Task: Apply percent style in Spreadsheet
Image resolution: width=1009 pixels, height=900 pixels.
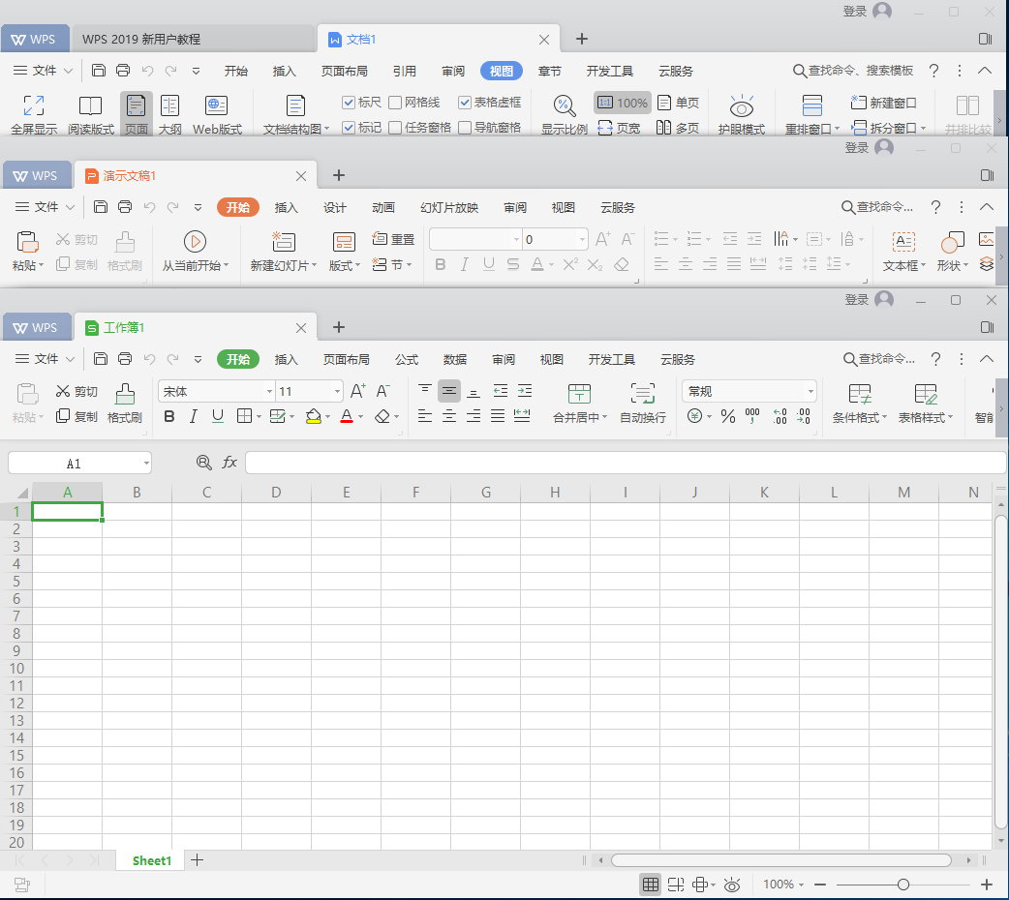Action: click(x=728, y=416)
